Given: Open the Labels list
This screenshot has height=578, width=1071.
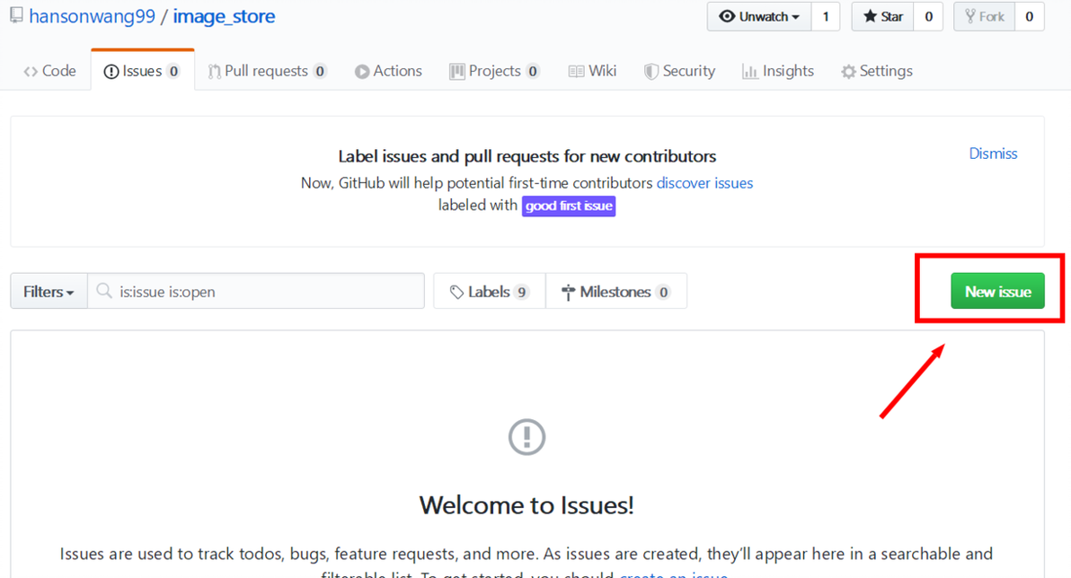Looking at the screenshot, I should (x=489, y=292).
